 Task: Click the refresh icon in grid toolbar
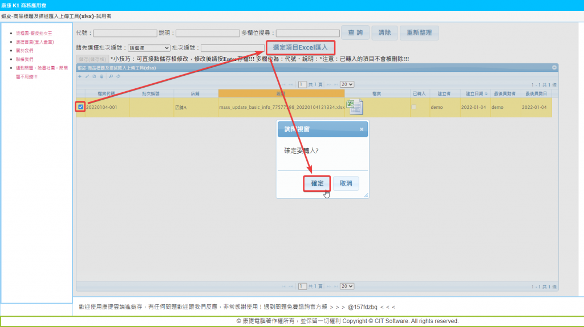[x=118, y=76]
